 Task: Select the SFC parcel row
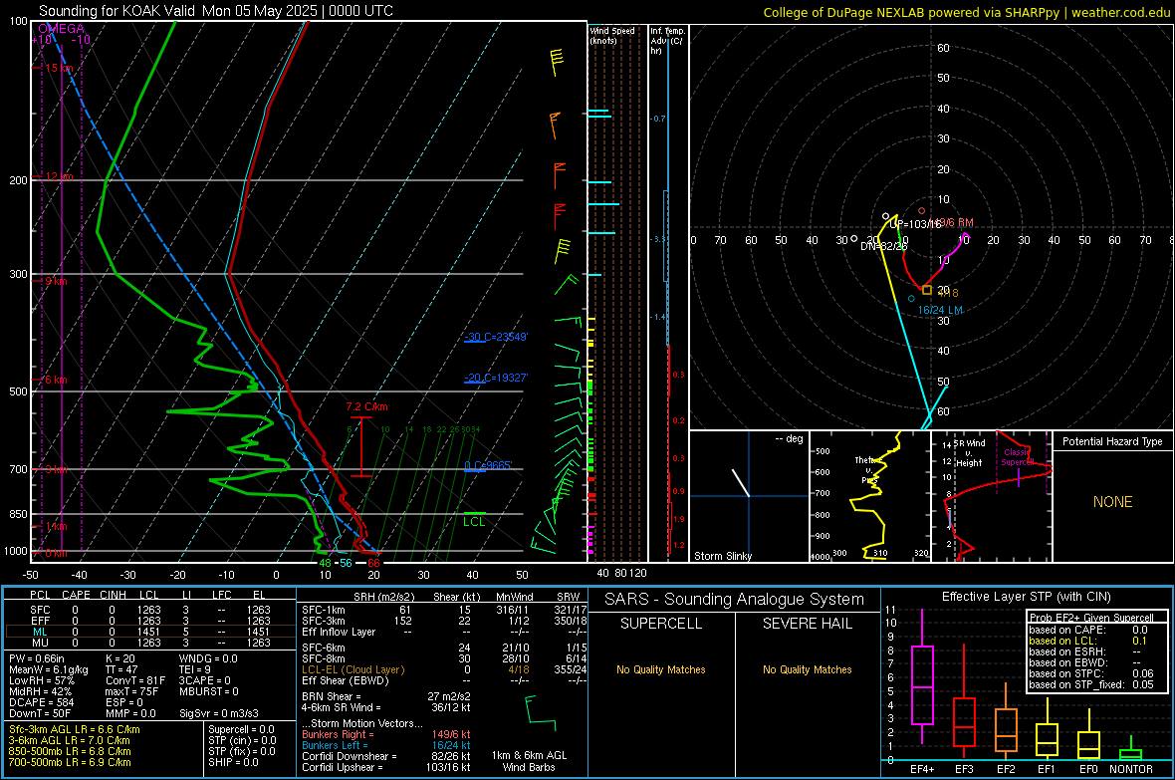pos(150,610)
